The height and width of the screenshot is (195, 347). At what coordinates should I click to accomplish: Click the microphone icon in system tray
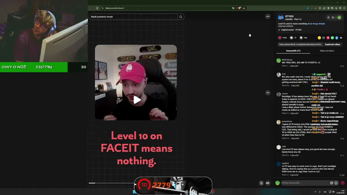[320, 192]
